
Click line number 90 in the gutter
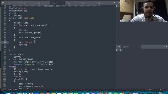coord(5,42)
